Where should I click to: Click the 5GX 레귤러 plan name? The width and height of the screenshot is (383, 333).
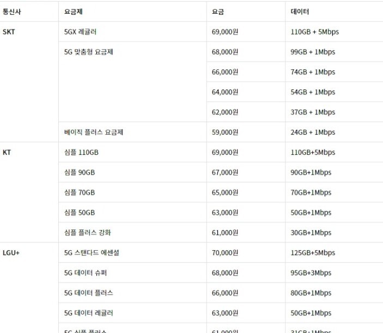pyautogui.click(x=80, y=32)
